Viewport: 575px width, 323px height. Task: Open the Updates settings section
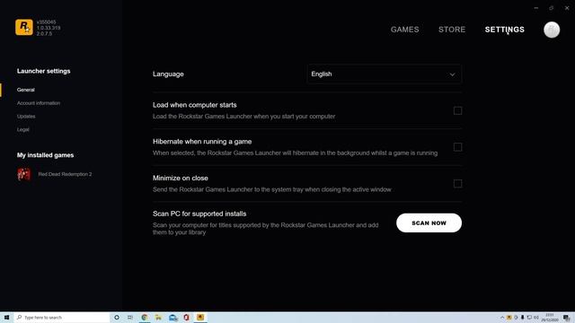26,117
